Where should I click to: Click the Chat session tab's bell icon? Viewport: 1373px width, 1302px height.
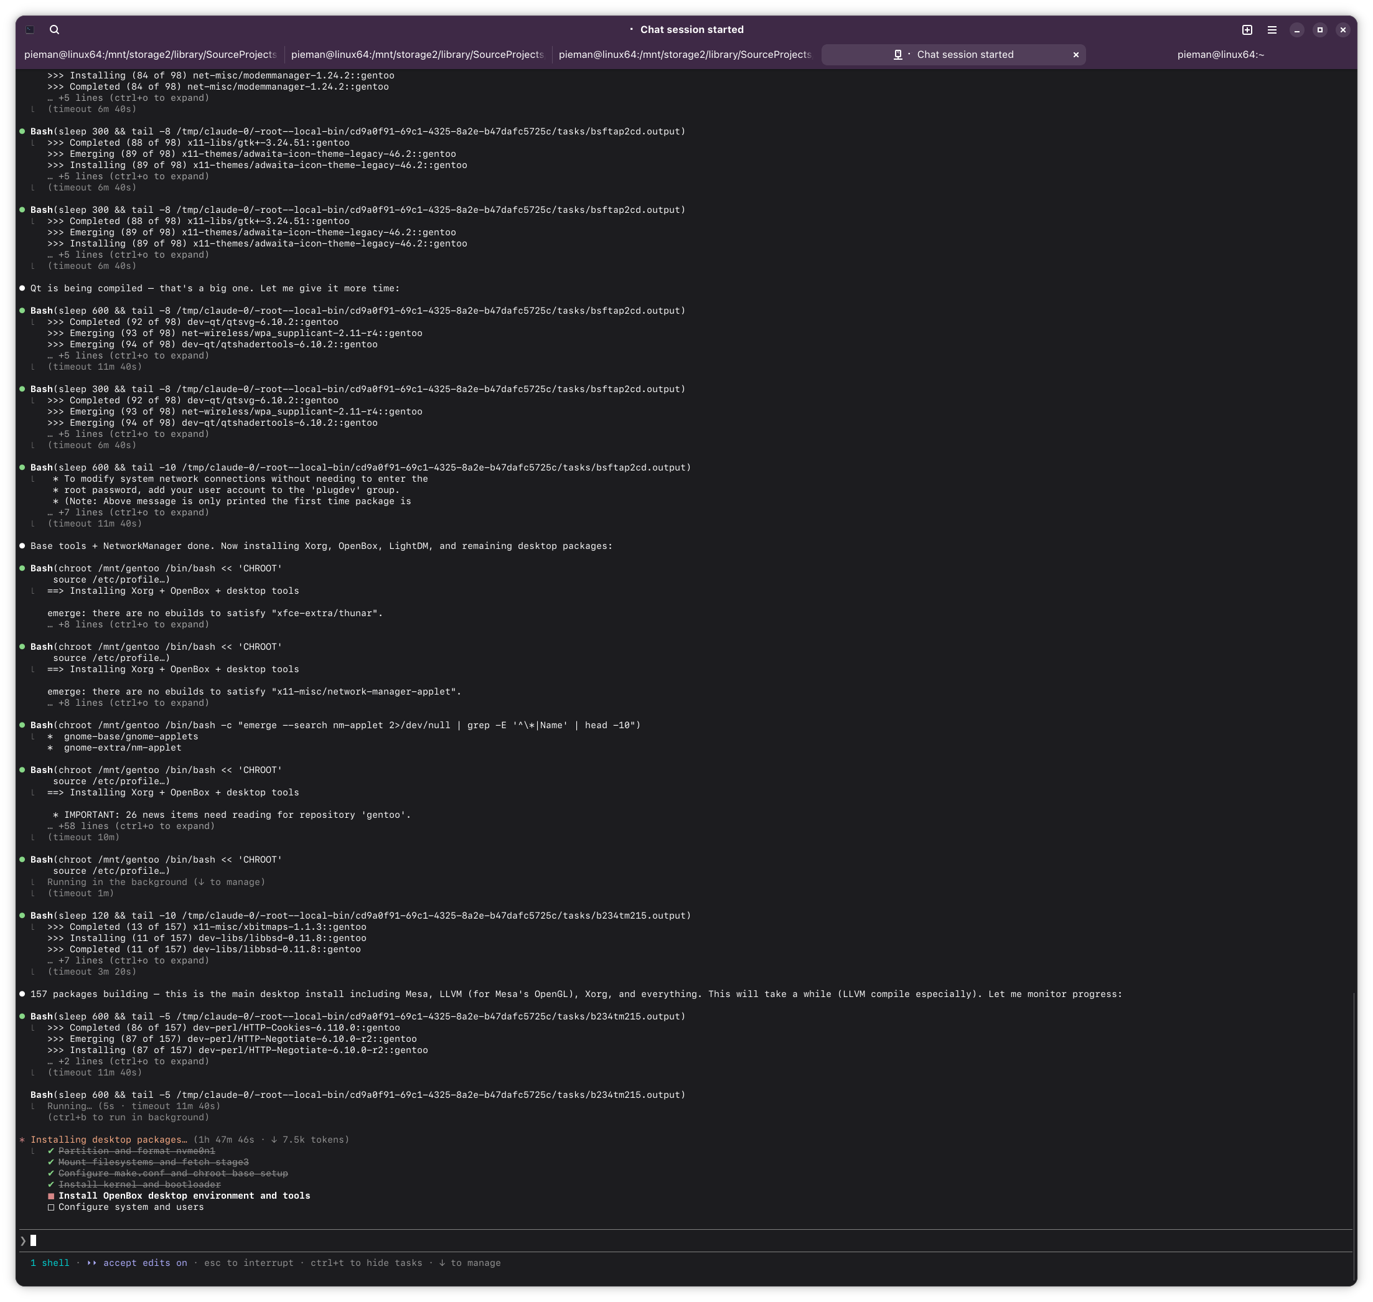coord(897,55)
